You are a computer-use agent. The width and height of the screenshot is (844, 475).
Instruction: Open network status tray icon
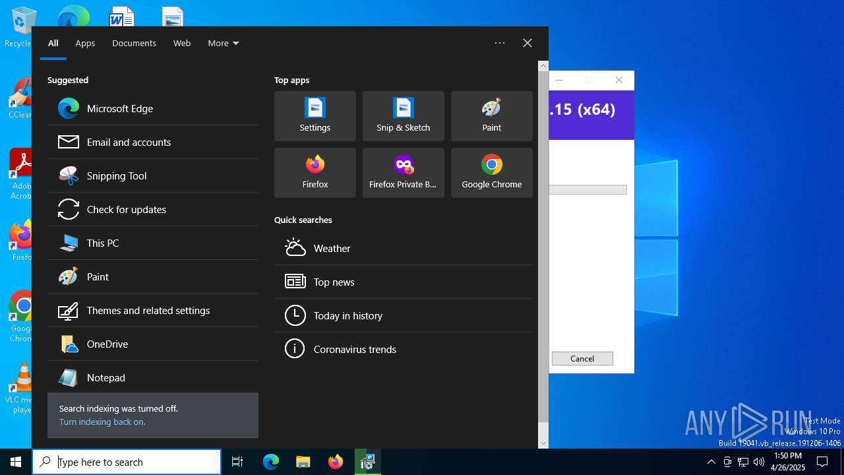coord(743,462)
